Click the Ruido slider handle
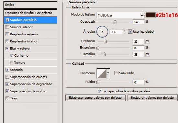 98,82
